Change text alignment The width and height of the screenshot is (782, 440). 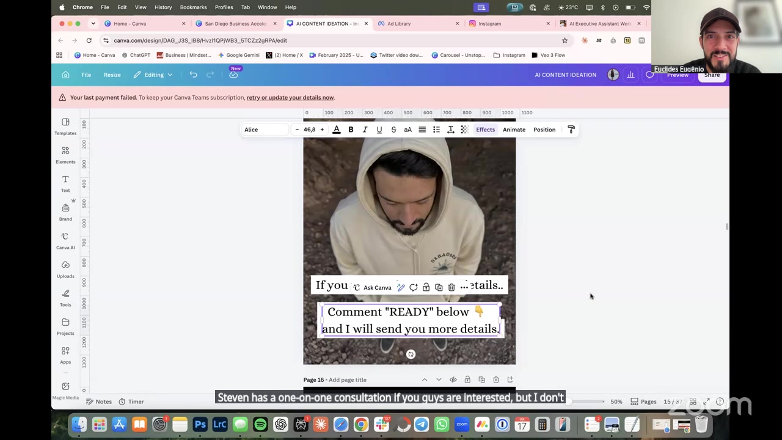(422, 130)
